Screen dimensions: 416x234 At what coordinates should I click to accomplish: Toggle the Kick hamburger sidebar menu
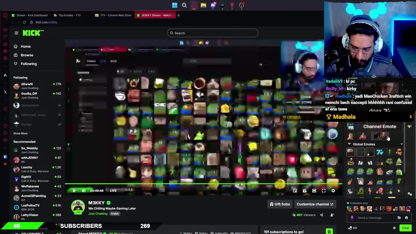pyautogui.click(x=16, y=33)
